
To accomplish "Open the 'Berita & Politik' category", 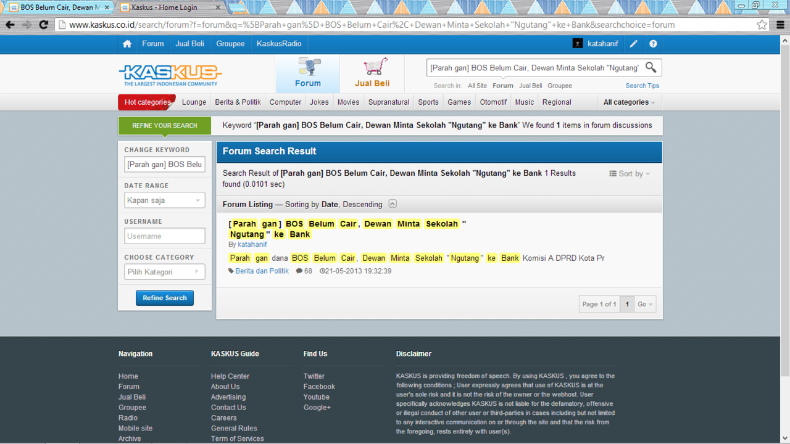I will (238, 102).
